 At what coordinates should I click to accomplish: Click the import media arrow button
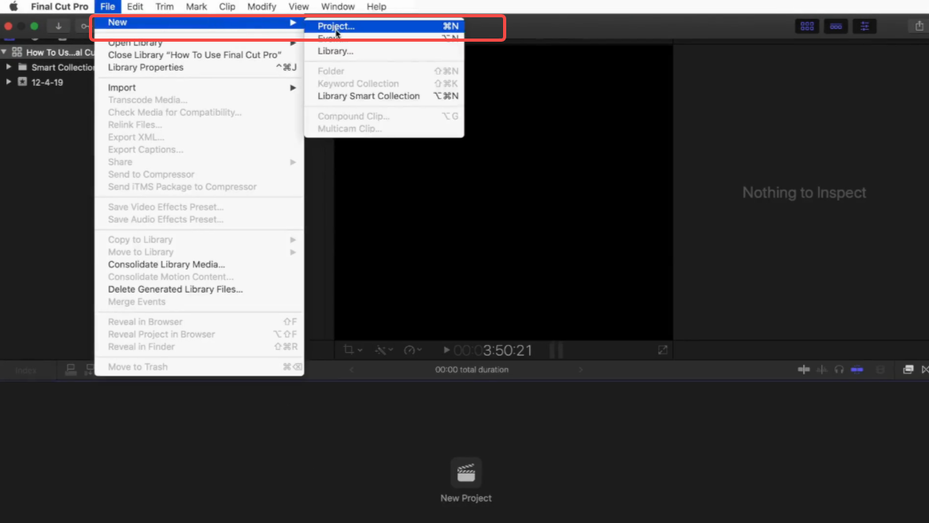pos(58,26)
